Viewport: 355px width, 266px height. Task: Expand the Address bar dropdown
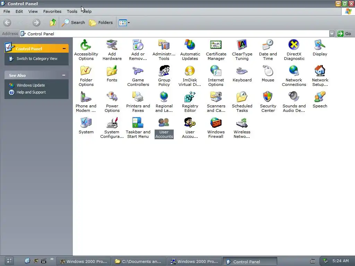[x=332, y=34]
